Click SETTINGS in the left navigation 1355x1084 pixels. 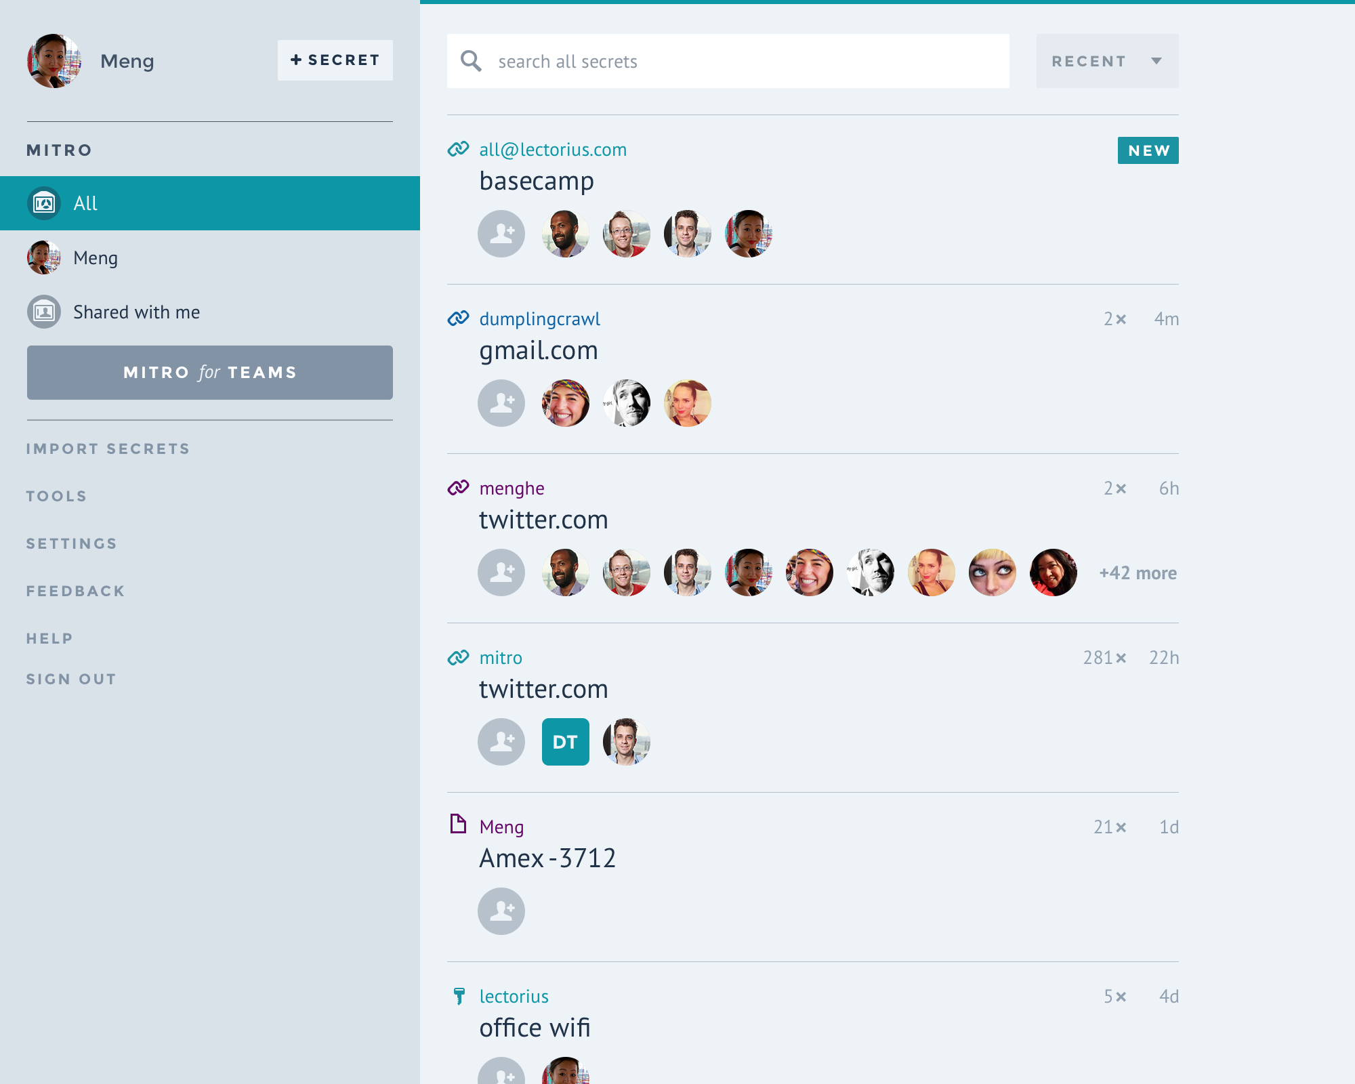pos(72,544)
